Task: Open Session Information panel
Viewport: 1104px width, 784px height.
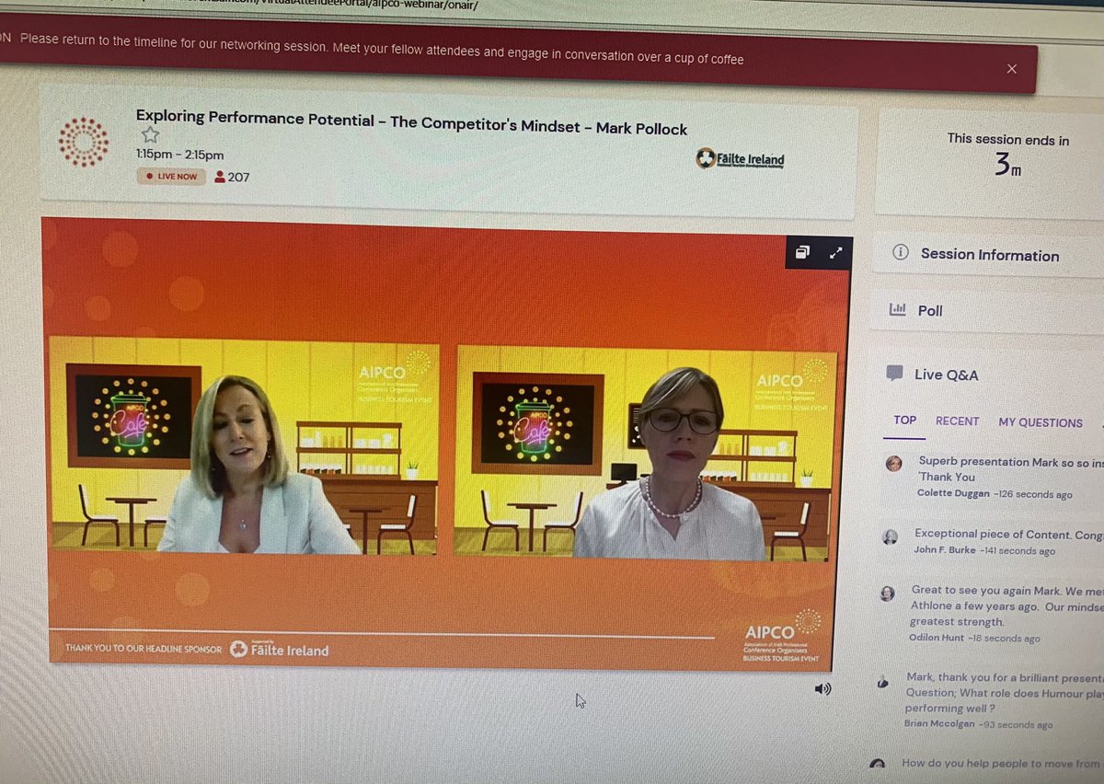Action: [x=989, y=255]
